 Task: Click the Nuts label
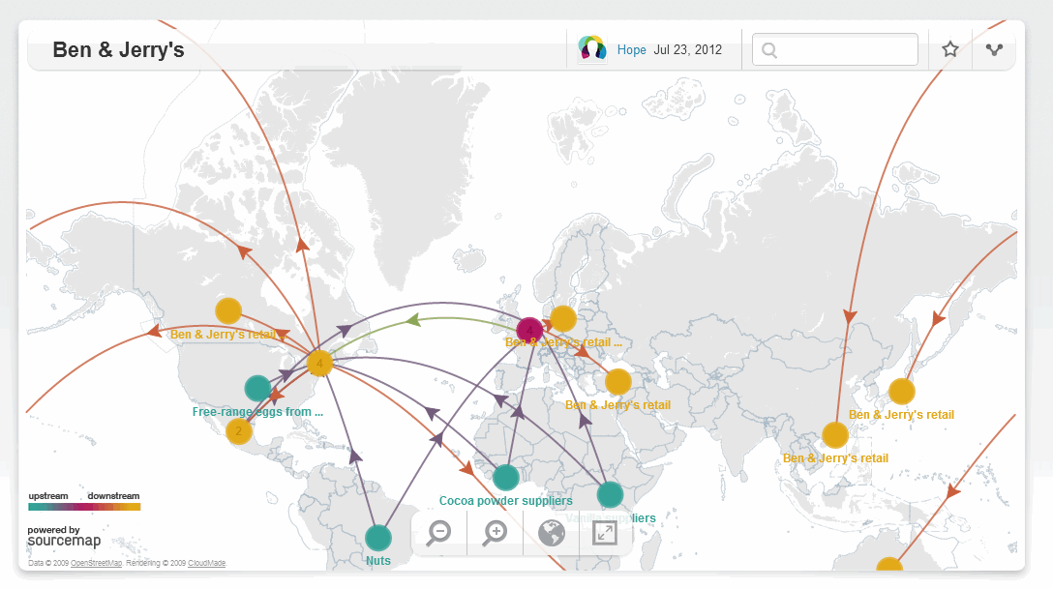[x=378, y=561]
